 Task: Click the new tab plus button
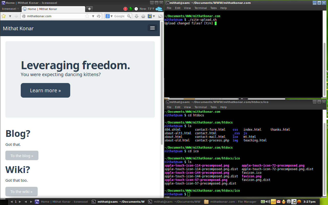(x=89, y=9)
